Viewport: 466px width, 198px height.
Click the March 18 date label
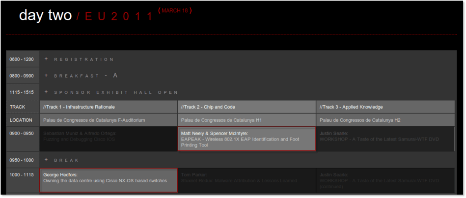(x=174, y=10)
